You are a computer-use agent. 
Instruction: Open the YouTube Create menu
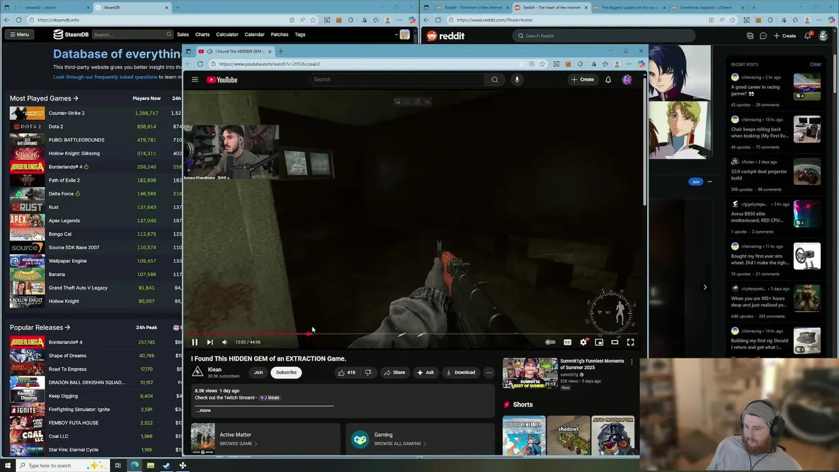pyautogui.click(x=583, y=79)
